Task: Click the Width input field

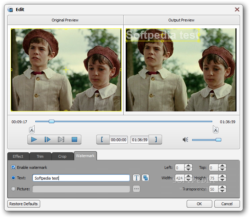Action: point(180,178)
